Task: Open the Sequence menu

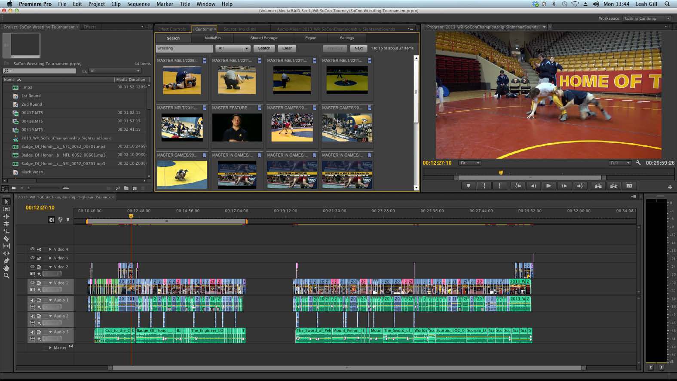Action: tap(138, 4)
